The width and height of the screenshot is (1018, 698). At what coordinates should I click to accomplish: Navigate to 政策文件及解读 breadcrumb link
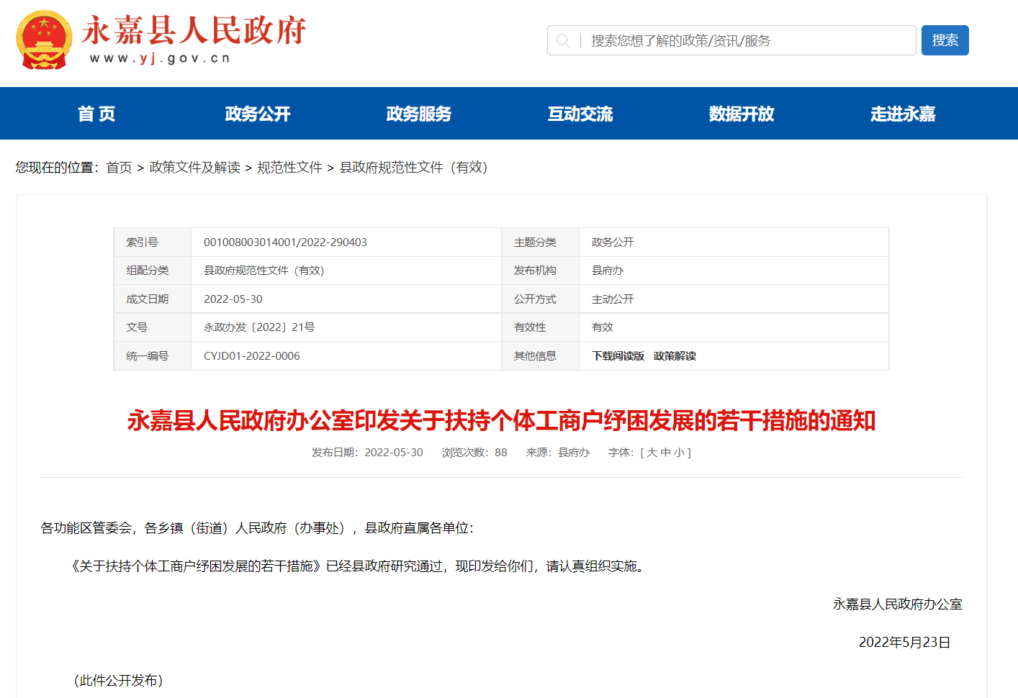[x=194, y=168]
